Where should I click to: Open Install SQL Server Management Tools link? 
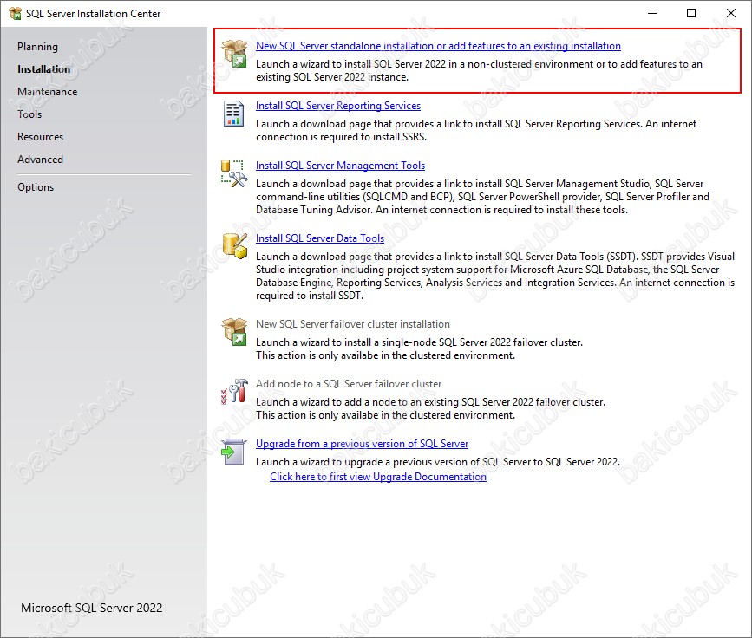pos(341,166)
